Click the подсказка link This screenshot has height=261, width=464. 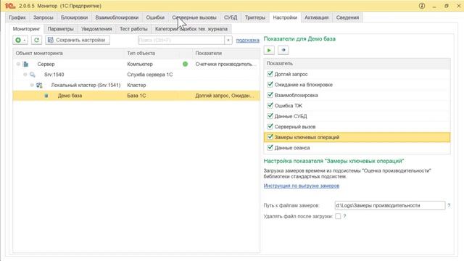click(x=248, y=41)
